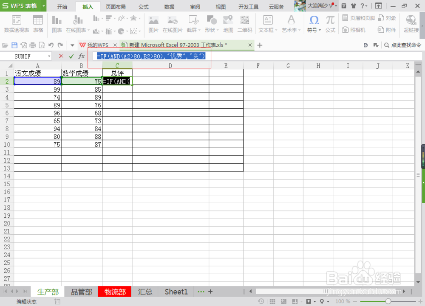Viewport: 425px width, 306px height.
Task: Show more sheets with green ellipsis
Action: pos(201,292)
